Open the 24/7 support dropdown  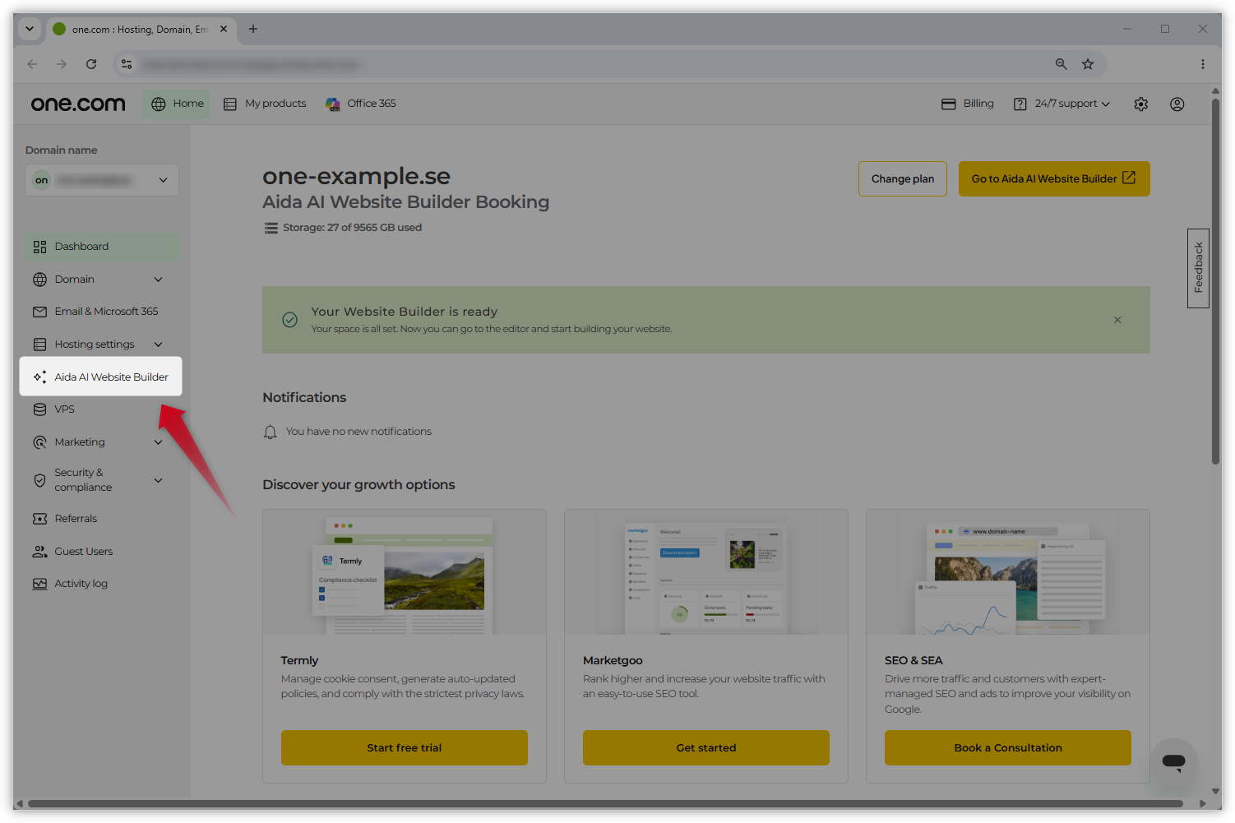[1062, 104]
